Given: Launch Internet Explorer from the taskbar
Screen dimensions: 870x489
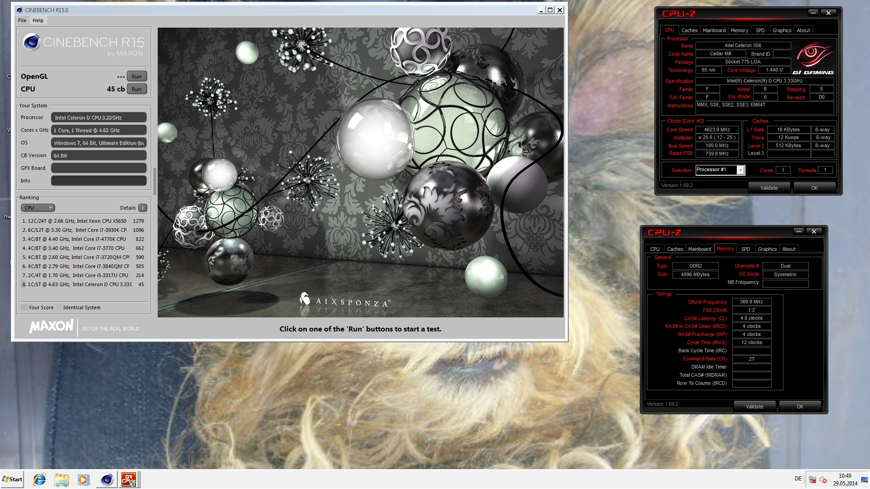Looking at the screenshot, I should [x=39, y=479].
